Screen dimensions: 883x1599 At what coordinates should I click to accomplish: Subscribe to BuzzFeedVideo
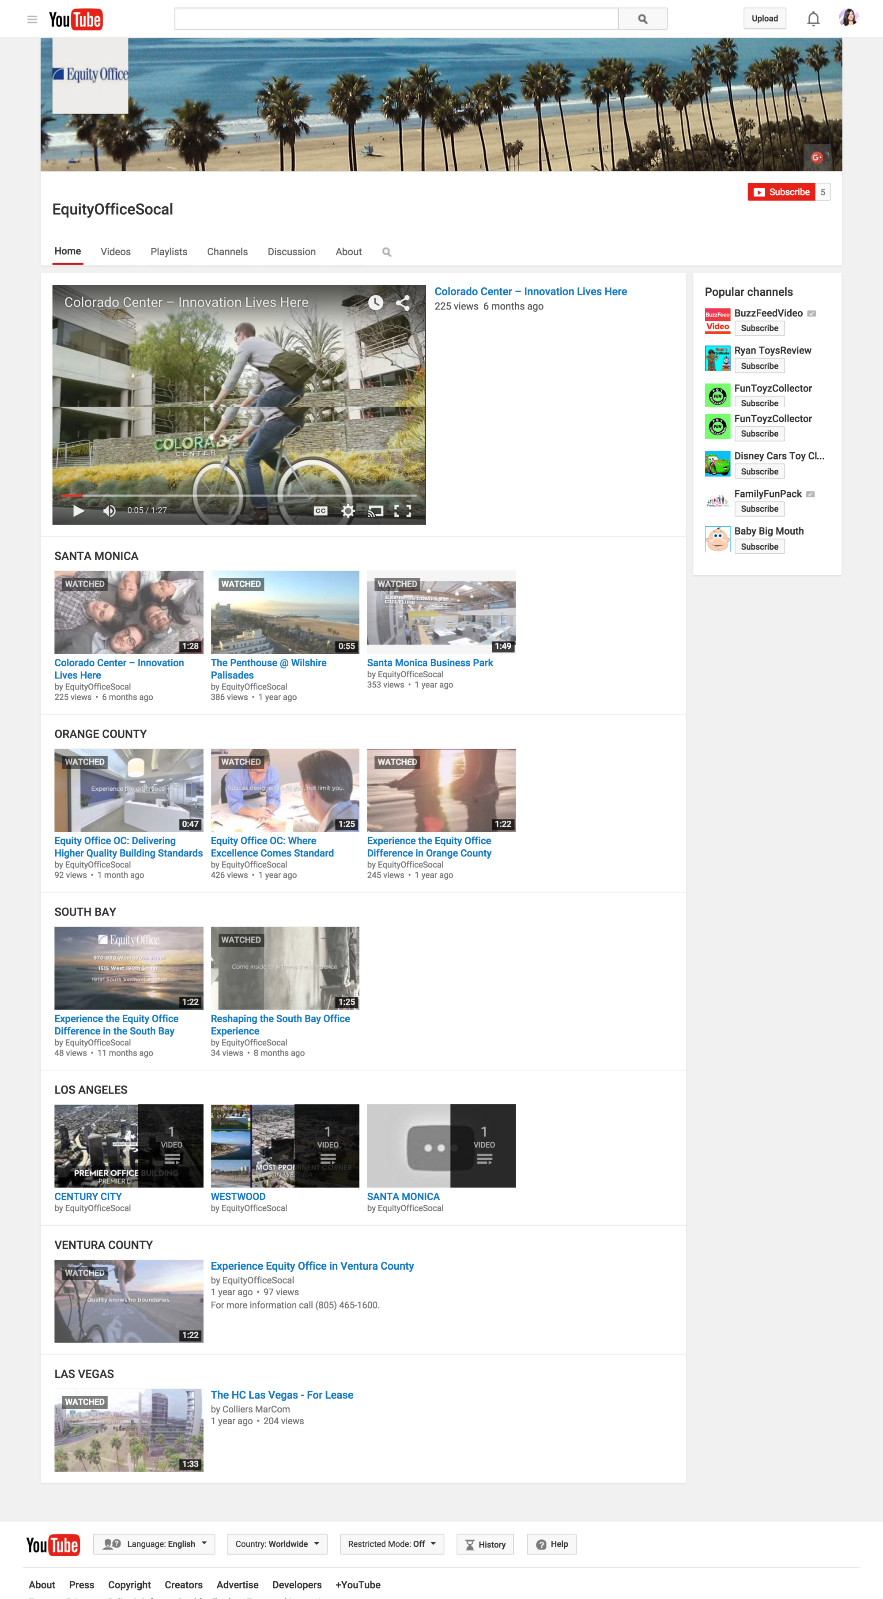click(x=759, y=328)
